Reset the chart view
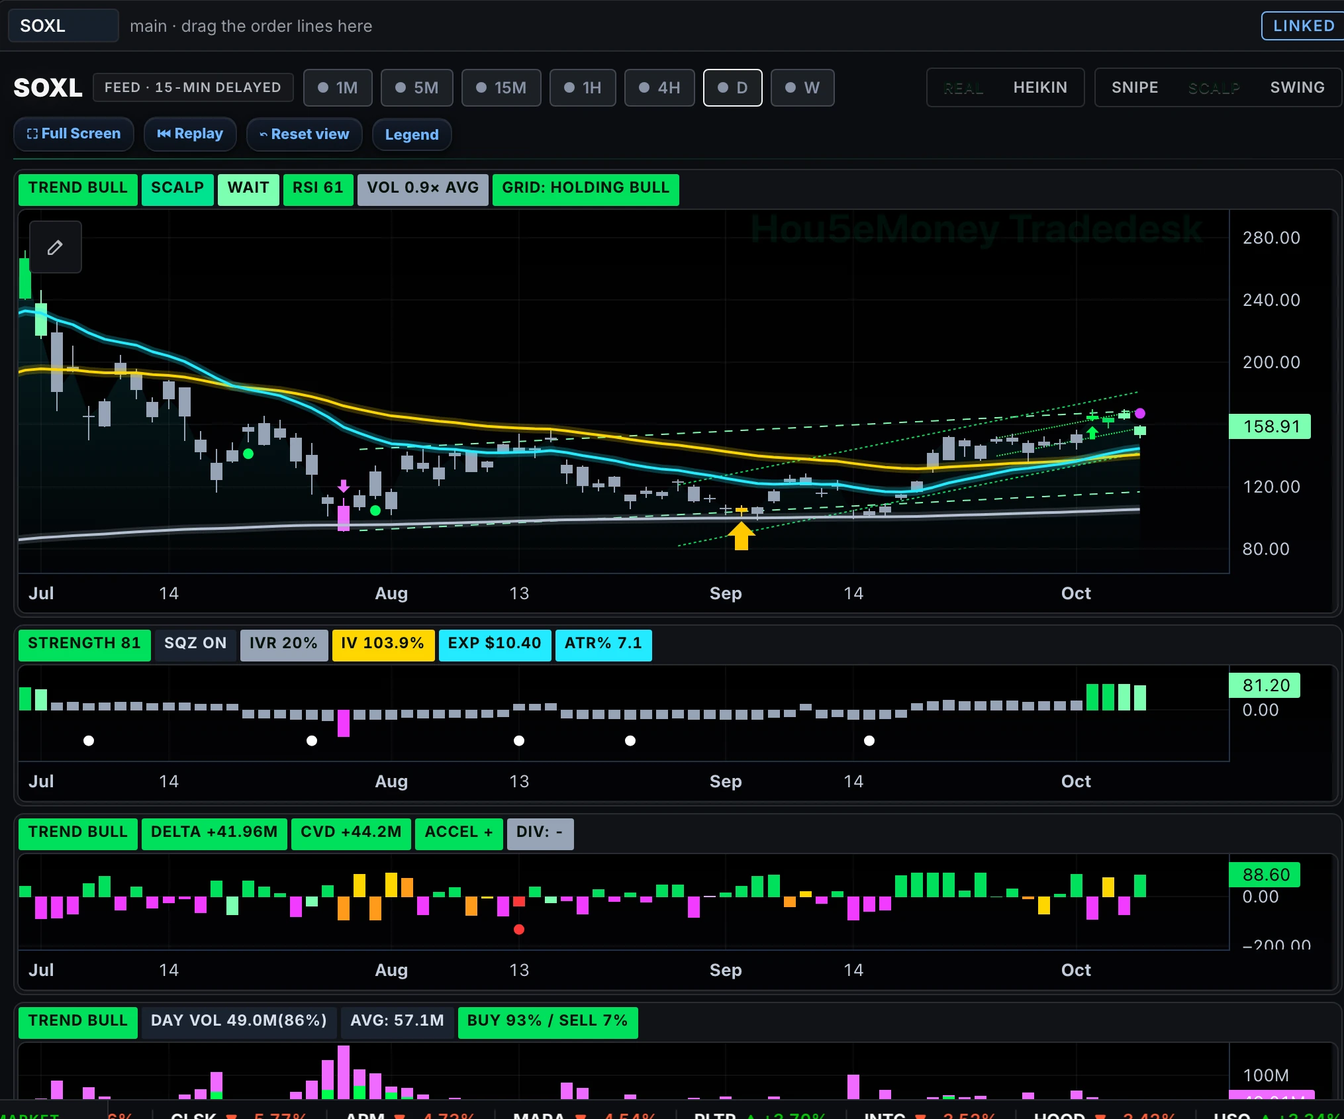1344x1119 pixels. point(304,134)
